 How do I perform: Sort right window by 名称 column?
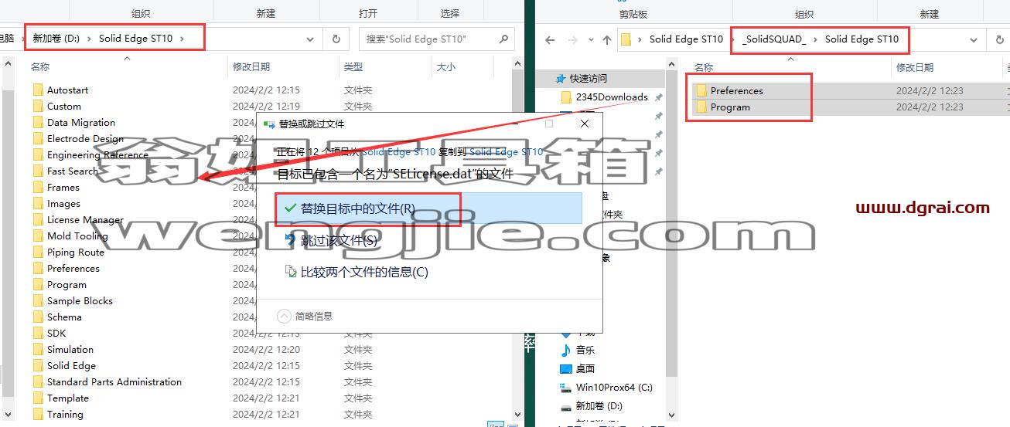click(x=704, y=67)
